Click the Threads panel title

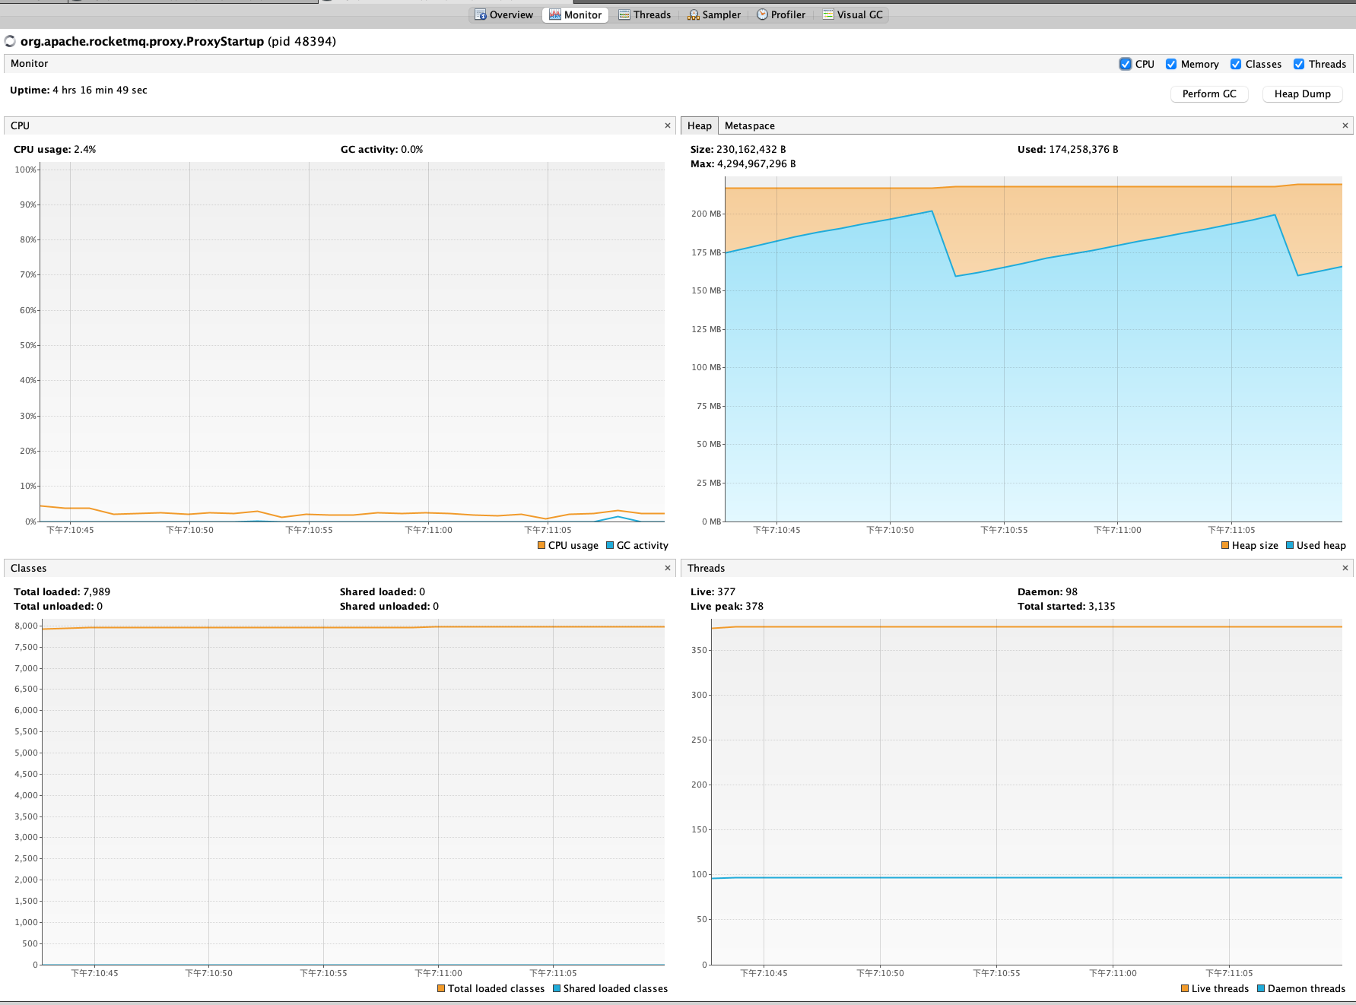tap(706, 568)
